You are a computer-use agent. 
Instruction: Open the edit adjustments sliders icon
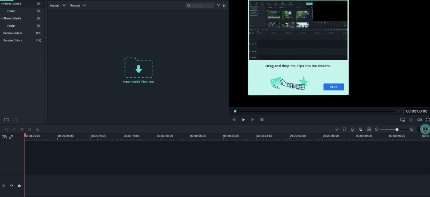coord(38,129)
